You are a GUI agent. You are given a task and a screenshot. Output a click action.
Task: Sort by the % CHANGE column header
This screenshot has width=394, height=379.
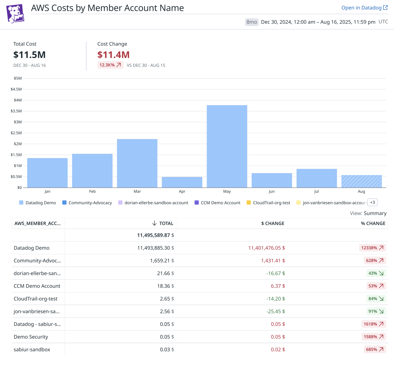[x=373, y=223]
